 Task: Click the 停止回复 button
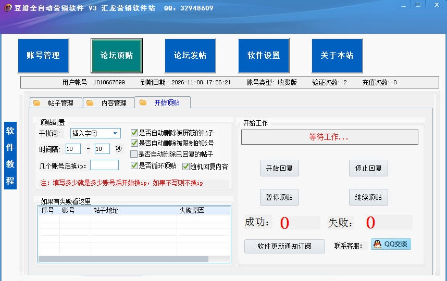tap(368, 168)
